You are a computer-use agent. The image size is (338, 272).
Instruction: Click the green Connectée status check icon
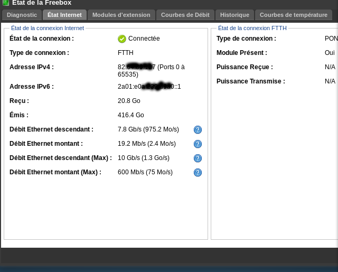click(122, 39)
